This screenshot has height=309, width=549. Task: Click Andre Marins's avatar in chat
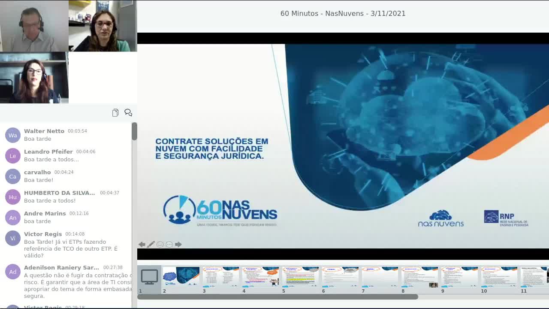(13, 218)
